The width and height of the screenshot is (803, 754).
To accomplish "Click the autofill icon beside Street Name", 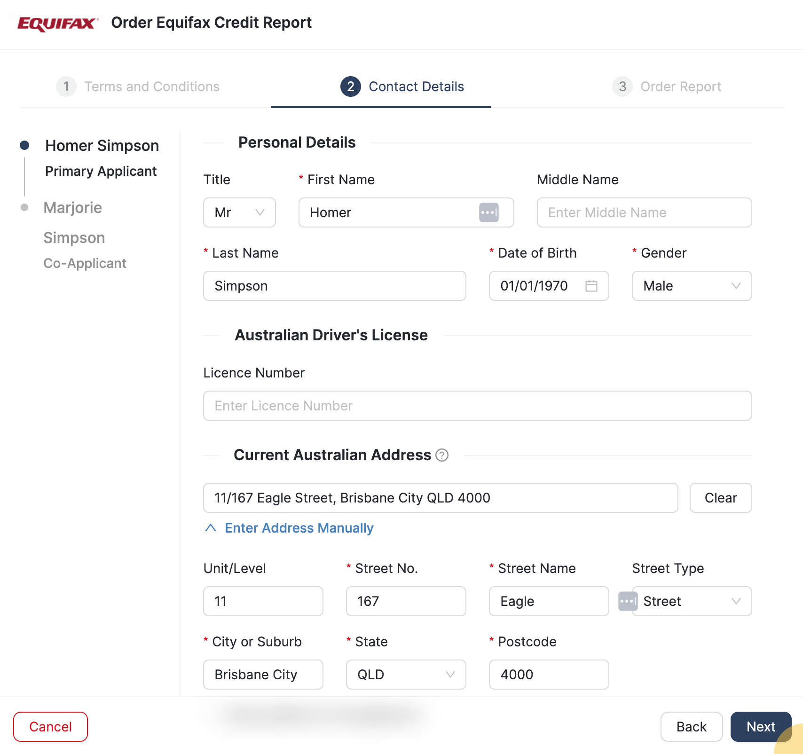I will click(x=627, y=601).
